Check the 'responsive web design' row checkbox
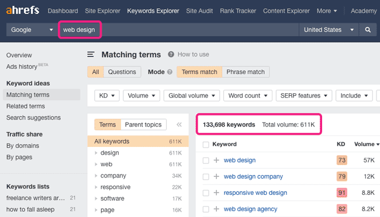Image resolution: width=380 pixels, height=217 pixels. tap(206, 193)
